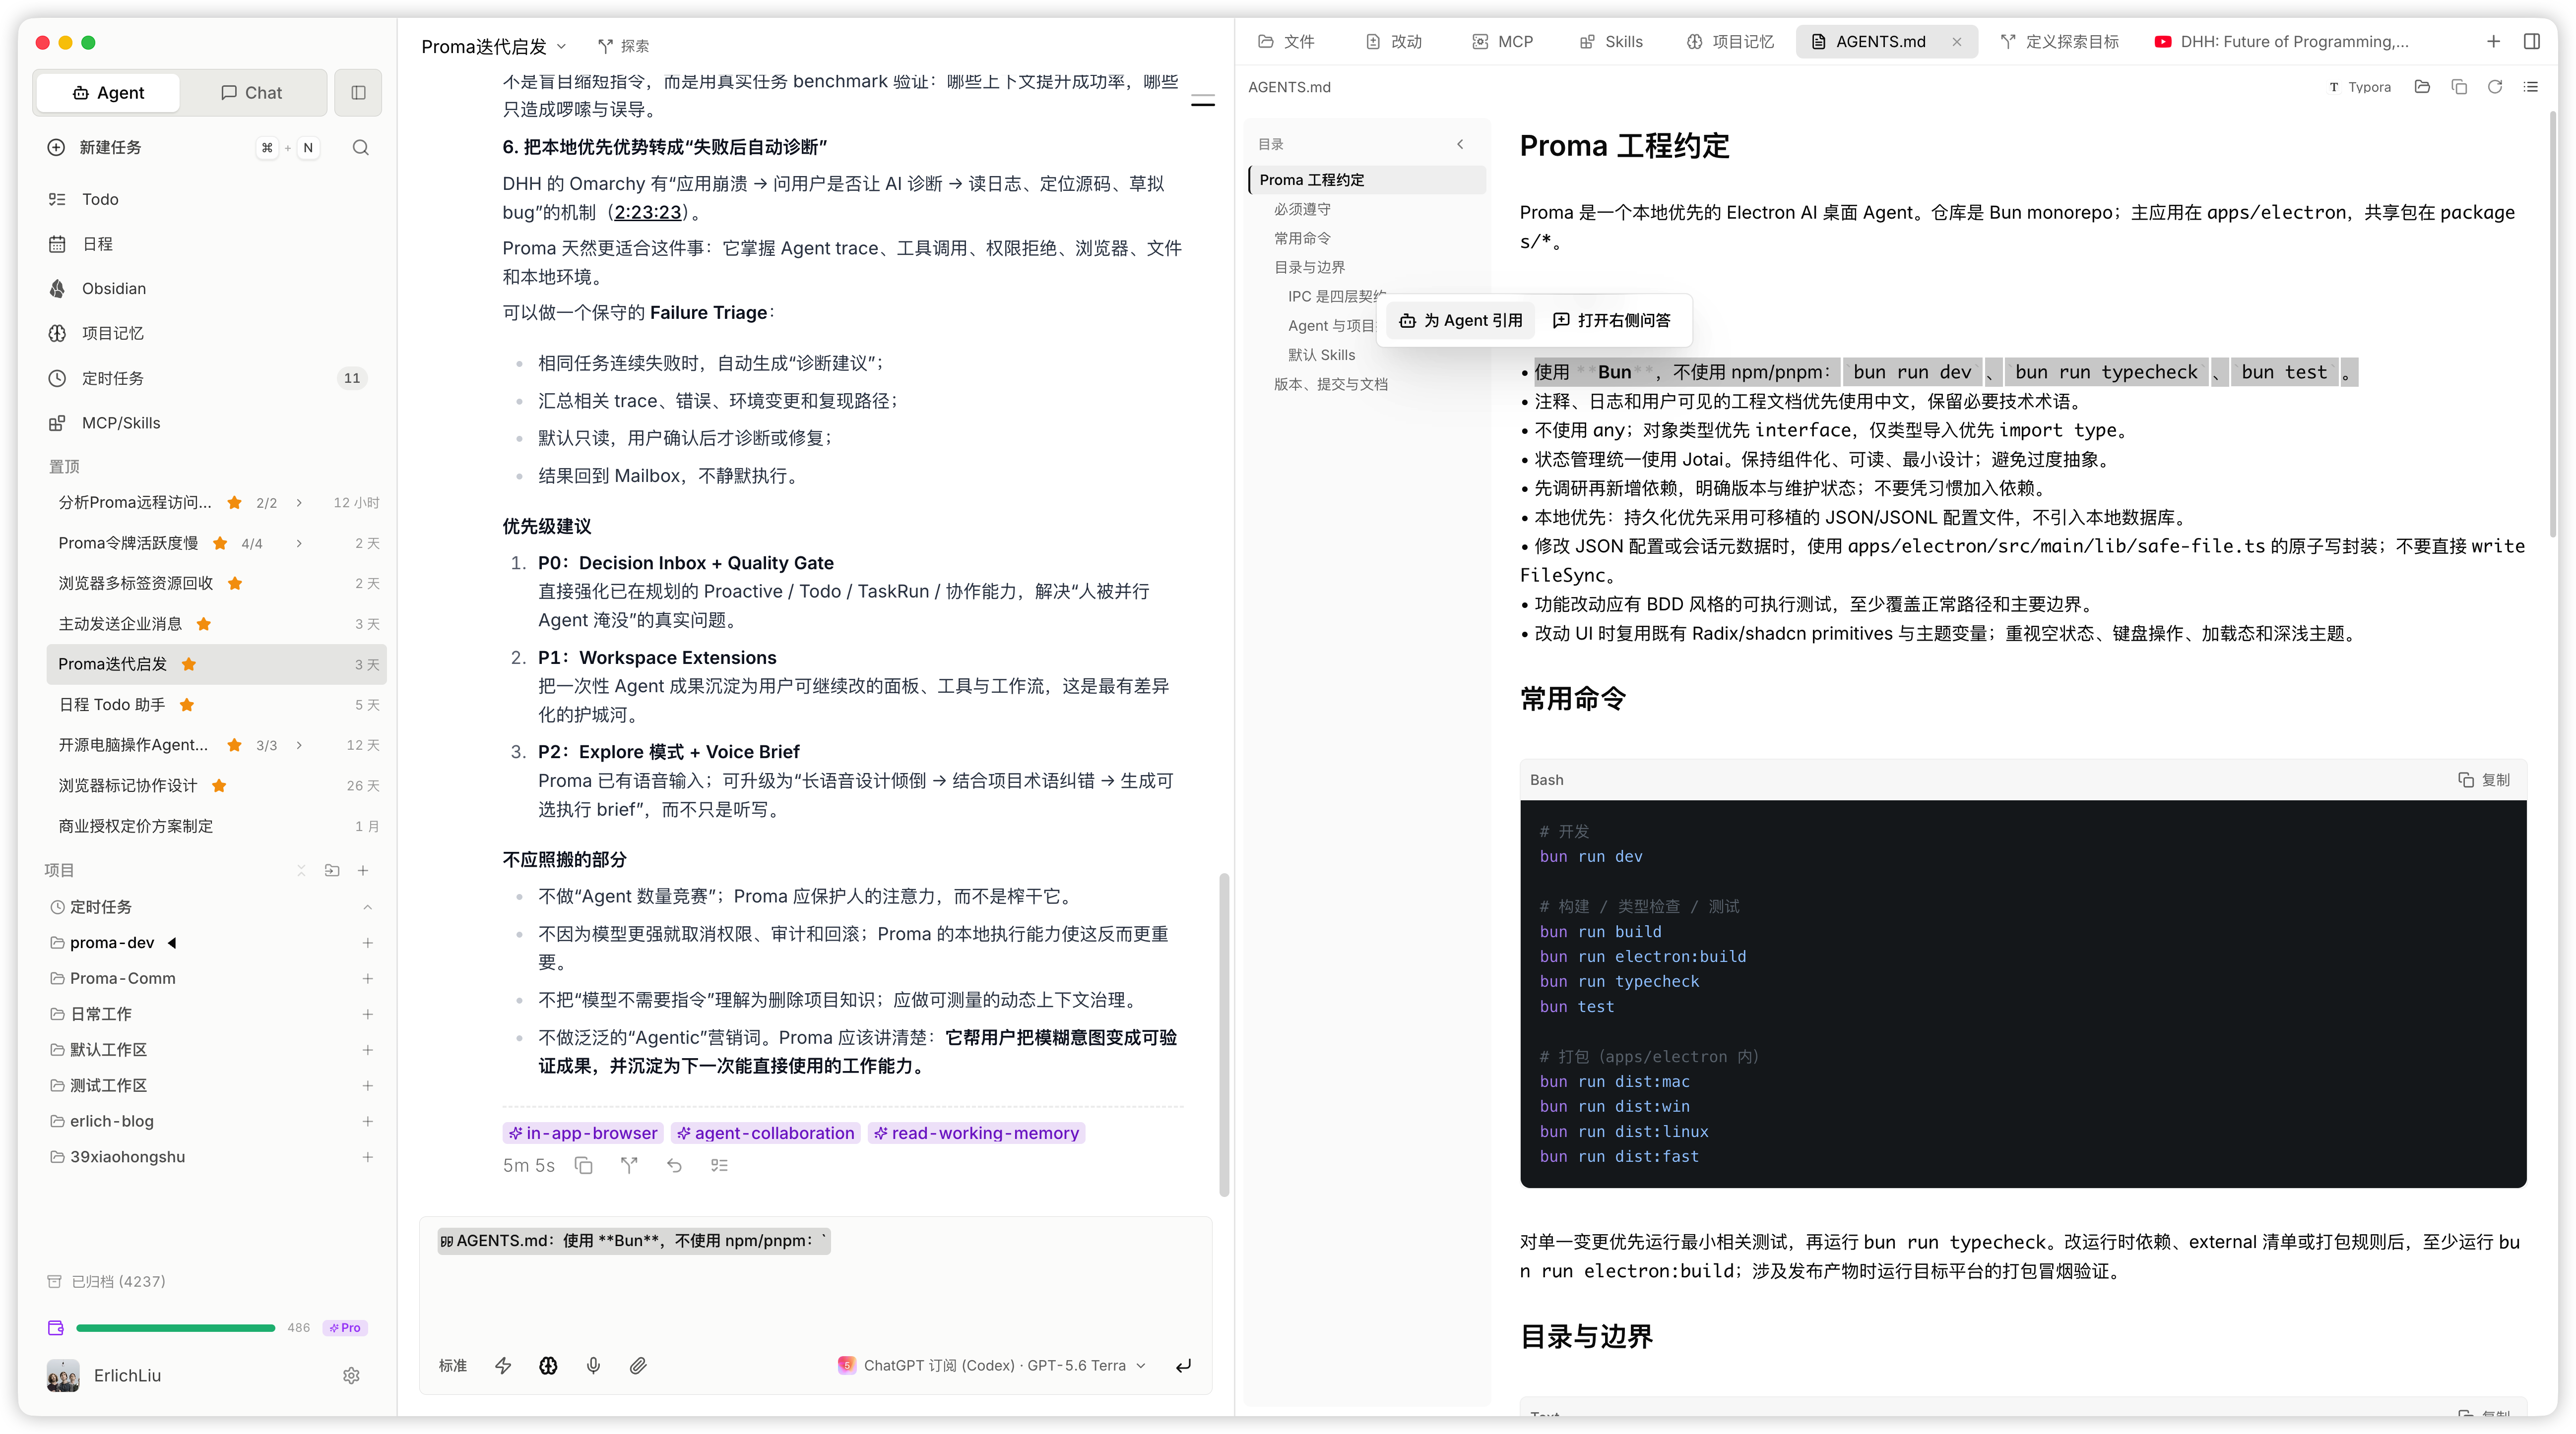Toggle the star on Proma令牌活跃度慢
Image resolution: width=2576 pixels, height=1434 pixels.
(220, 543)
